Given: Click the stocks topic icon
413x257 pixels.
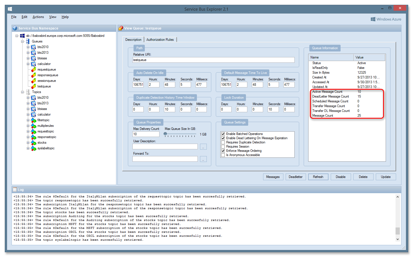Looking at the screenshot, I should tap(34, 143).
